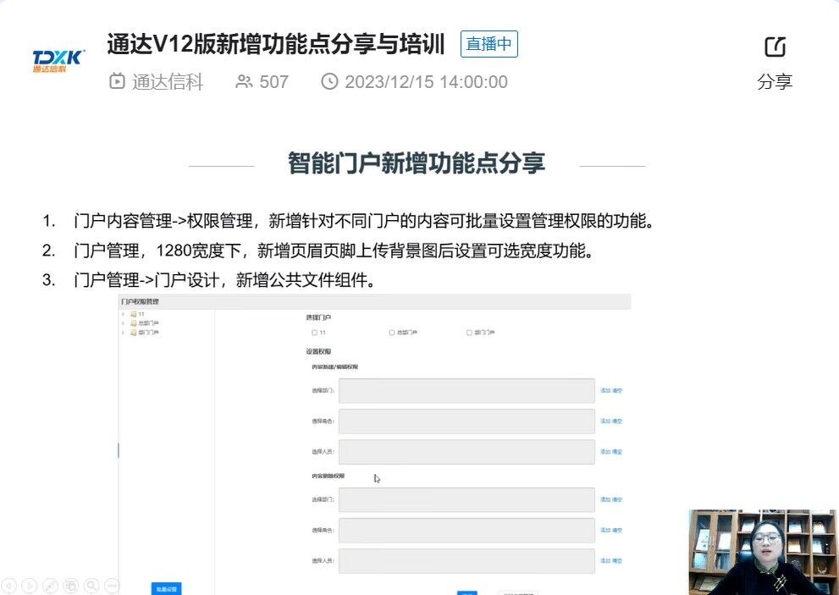Click 清空 for 选择人员 under 内容删除权限

(617, 561)
